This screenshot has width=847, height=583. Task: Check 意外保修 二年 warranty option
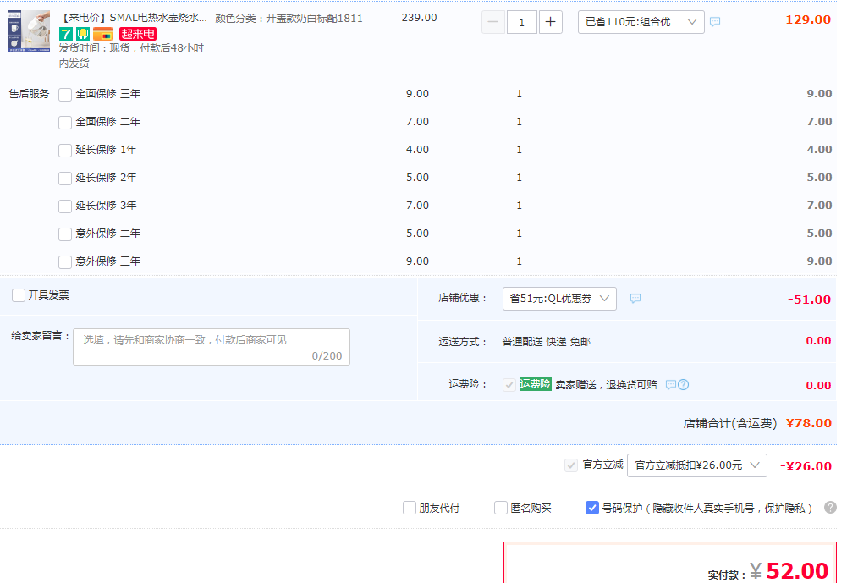pos(65,234)
